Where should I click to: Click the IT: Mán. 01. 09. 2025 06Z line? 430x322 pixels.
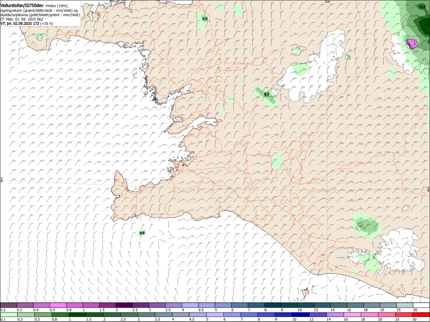[x=22, y=19]
